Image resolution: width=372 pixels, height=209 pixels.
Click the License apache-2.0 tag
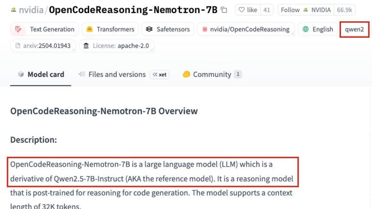pyautogui.click(x=116, y=46)
